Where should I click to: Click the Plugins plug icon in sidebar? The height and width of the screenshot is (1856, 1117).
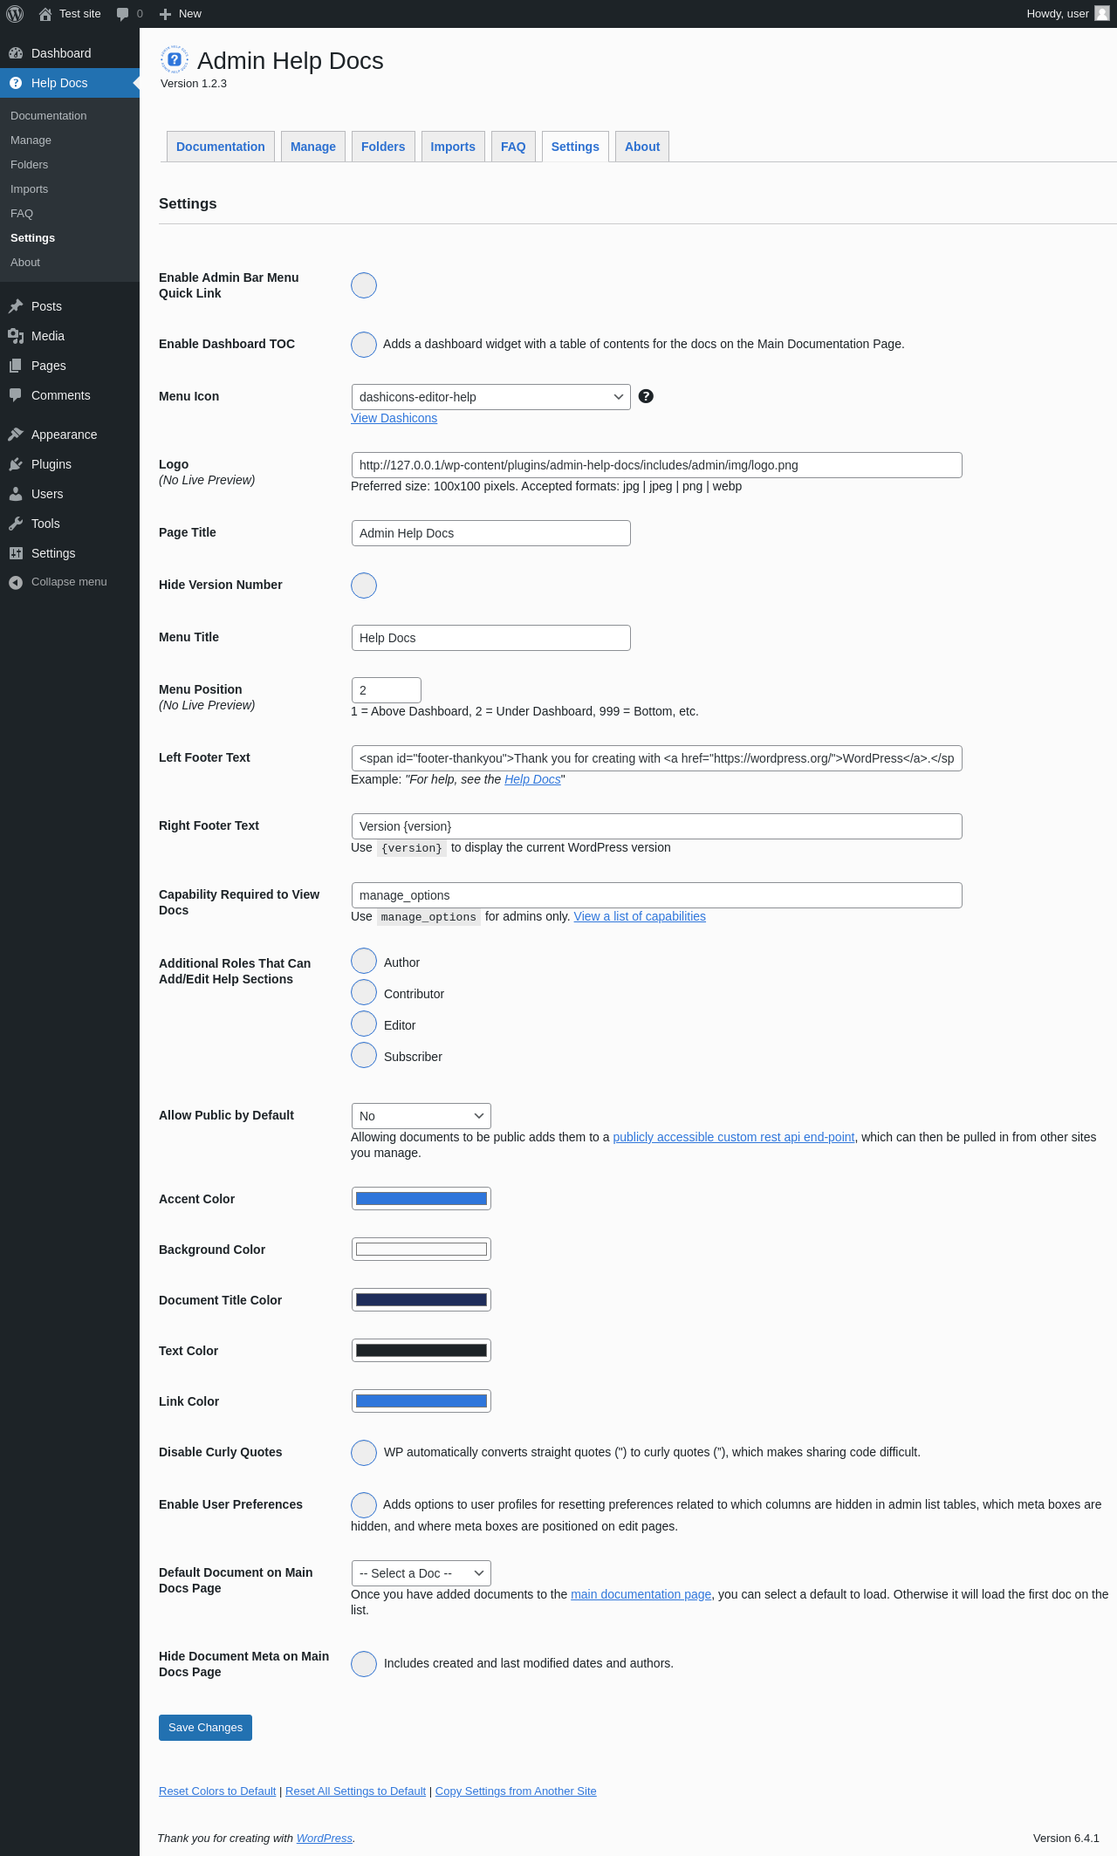pyautogui.click(x=16, y=464)
